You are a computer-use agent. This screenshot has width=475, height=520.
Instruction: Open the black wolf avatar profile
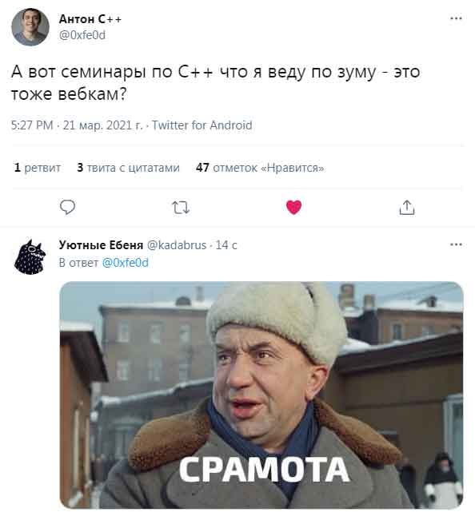click(x=30, y=256)
